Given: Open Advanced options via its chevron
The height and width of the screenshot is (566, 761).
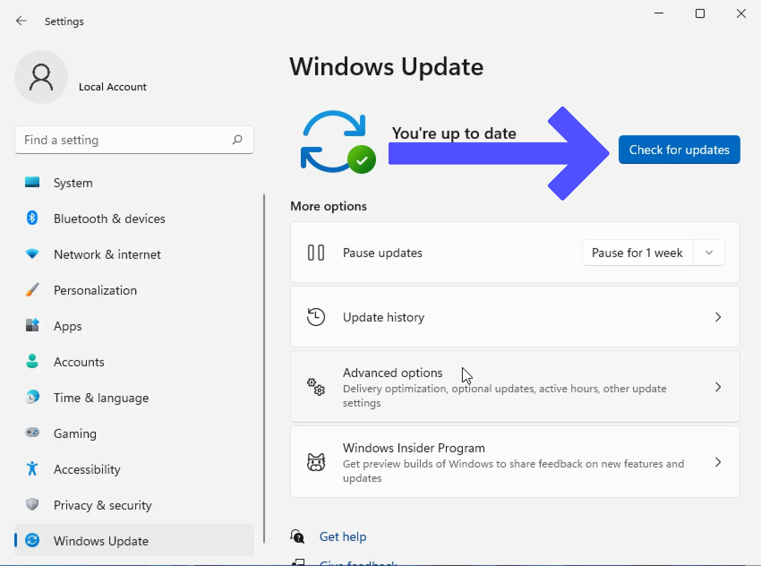Looking at the screenshot, I should point(718,387).
